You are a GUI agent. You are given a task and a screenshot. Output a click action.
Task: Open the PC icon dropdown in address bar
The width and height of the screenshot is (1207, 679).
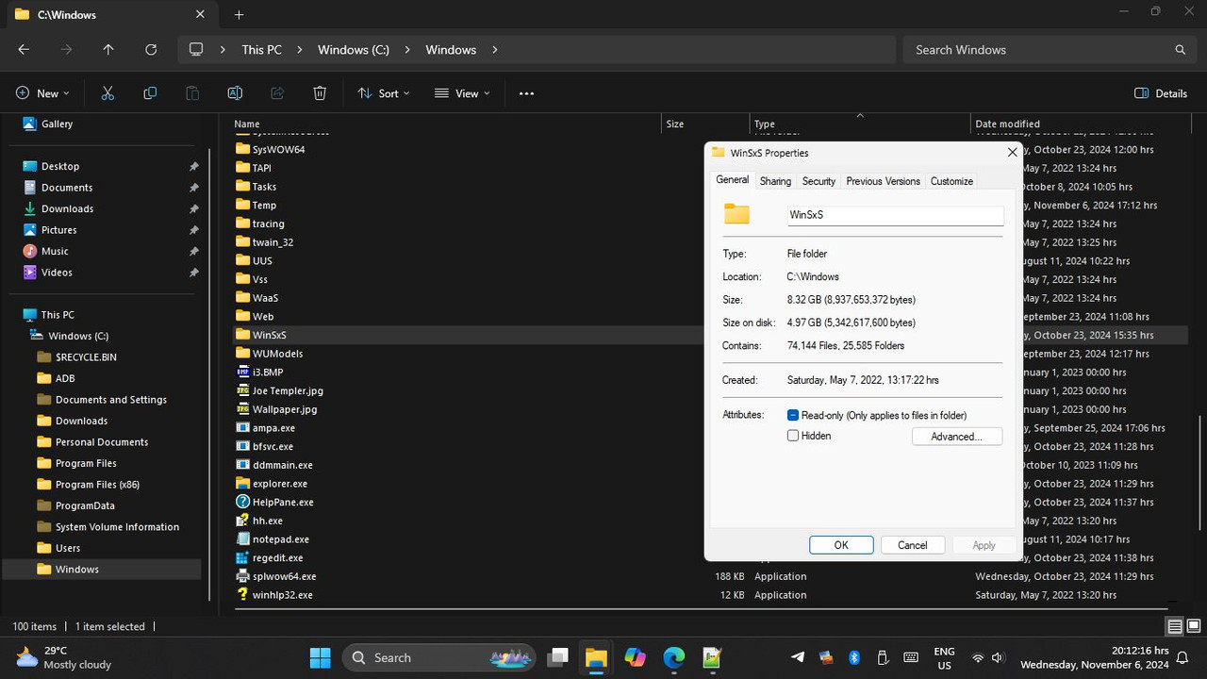pos(196,50)
